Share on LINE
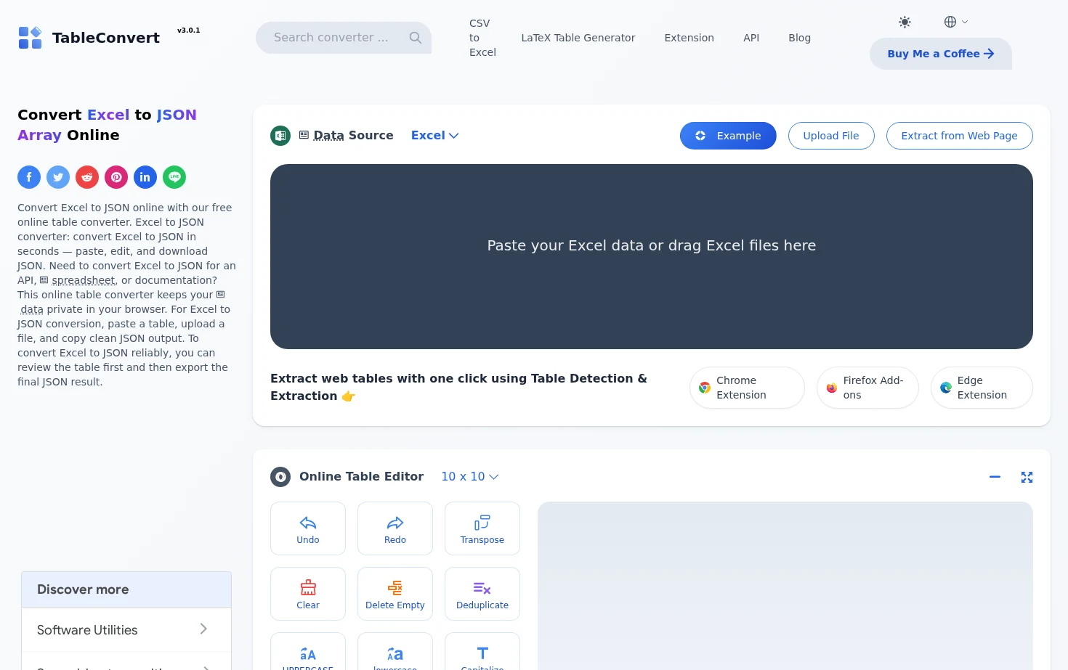The width and height of the screenshot is (1068, 670). click(174, 177)
